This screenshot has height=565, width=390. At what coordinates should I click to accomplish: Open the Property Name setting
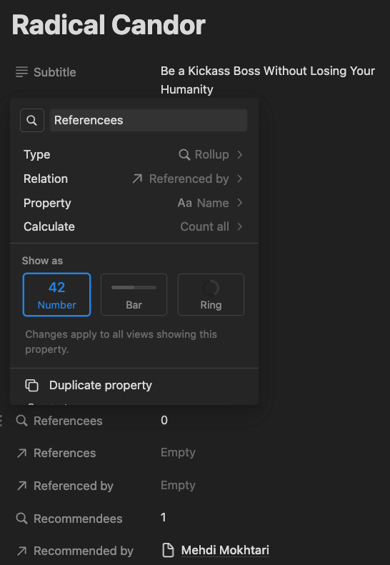[x=134, y=203]
